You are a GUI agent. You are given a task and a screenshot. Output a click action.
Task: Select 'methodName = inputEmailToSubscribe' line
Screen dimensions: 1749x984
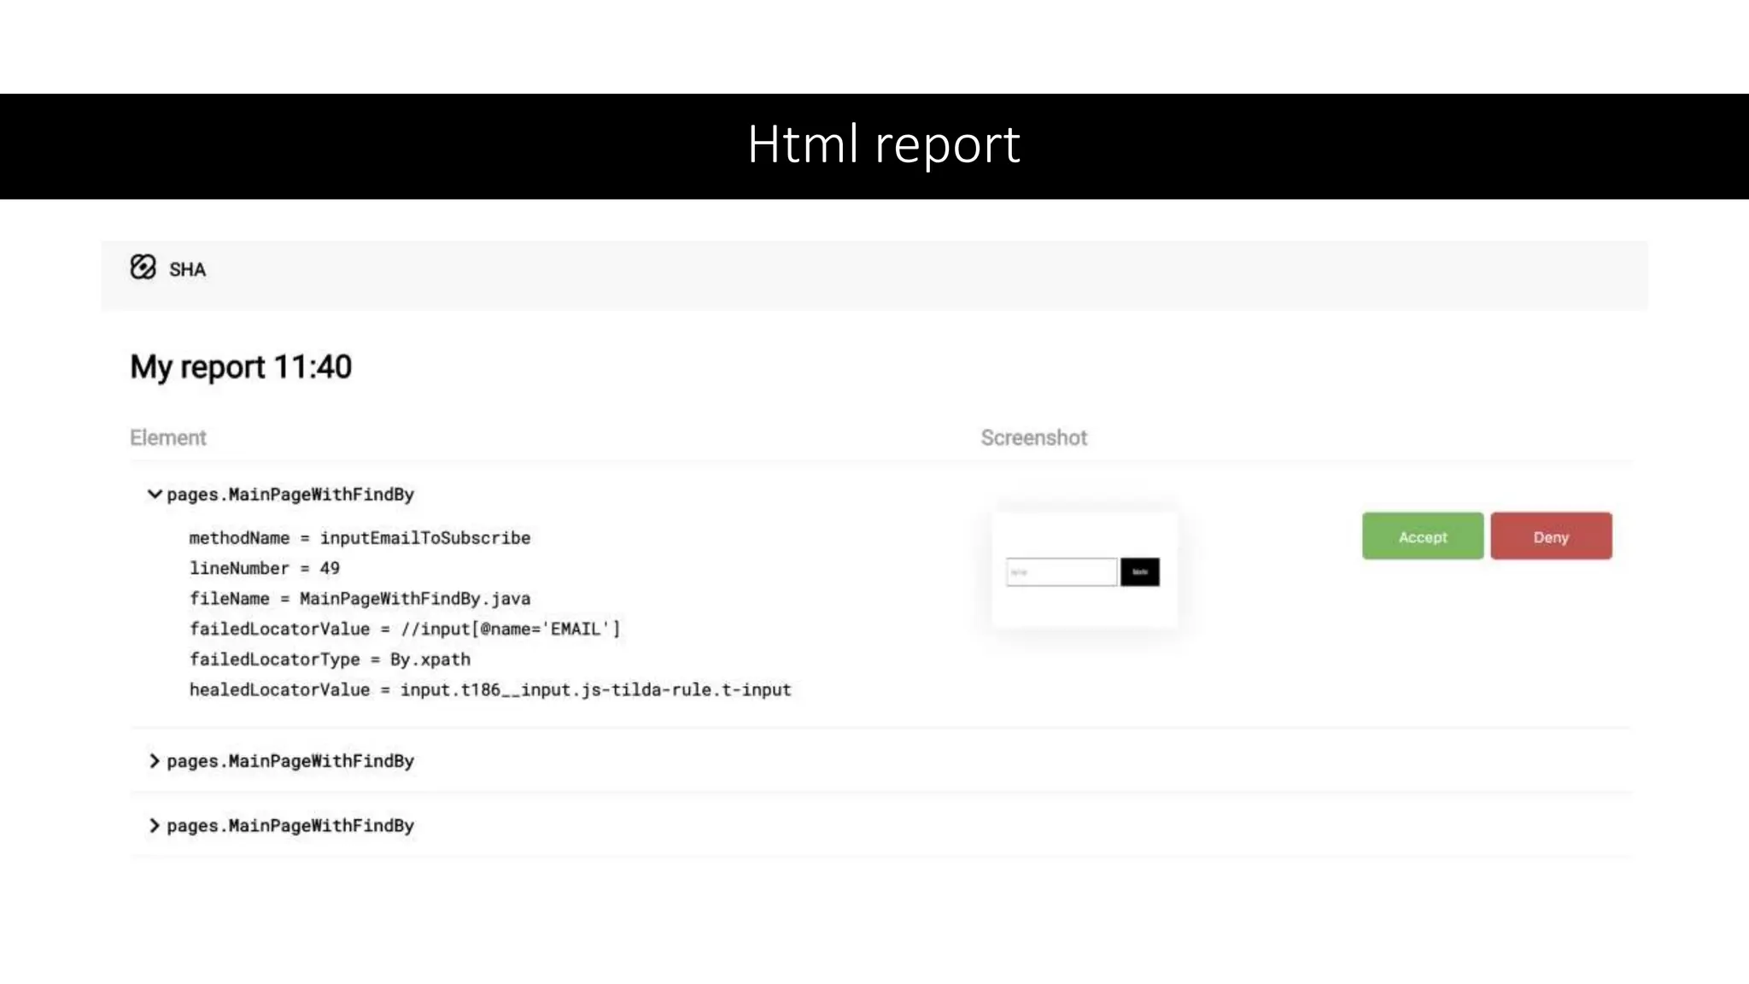click(x=360, y=538)
